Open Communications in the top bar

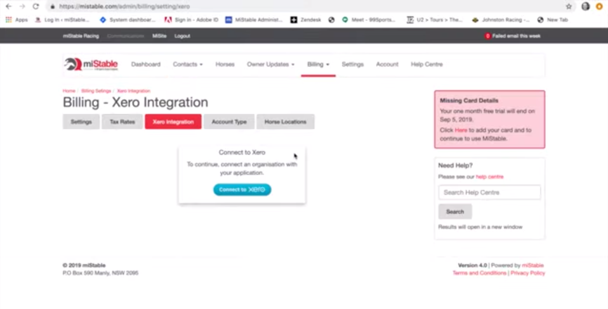[x=125, y=36]
